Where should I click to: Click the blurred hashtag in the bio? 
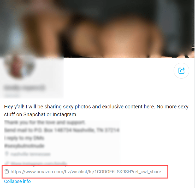pyautogui.click(x=24, y=146)
